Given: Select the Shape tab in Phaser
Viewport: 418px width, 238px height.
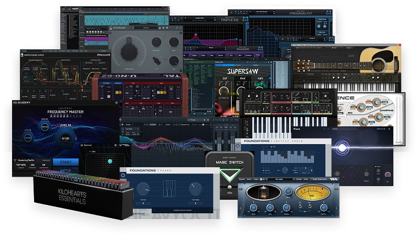Looking at the screenshot, I should 258,55.
